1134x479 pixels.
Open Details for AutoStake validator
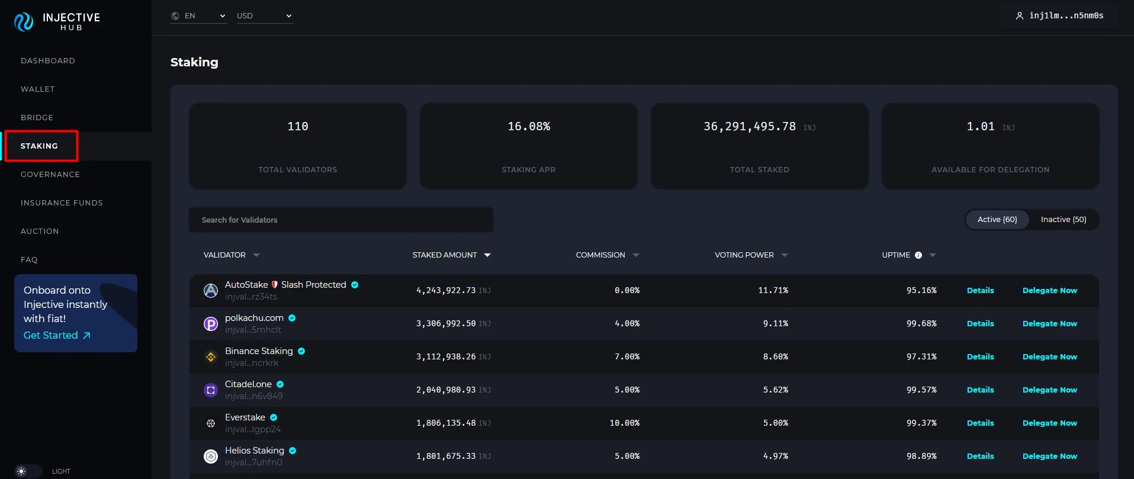pyautogui.click(x=981, y=291)
